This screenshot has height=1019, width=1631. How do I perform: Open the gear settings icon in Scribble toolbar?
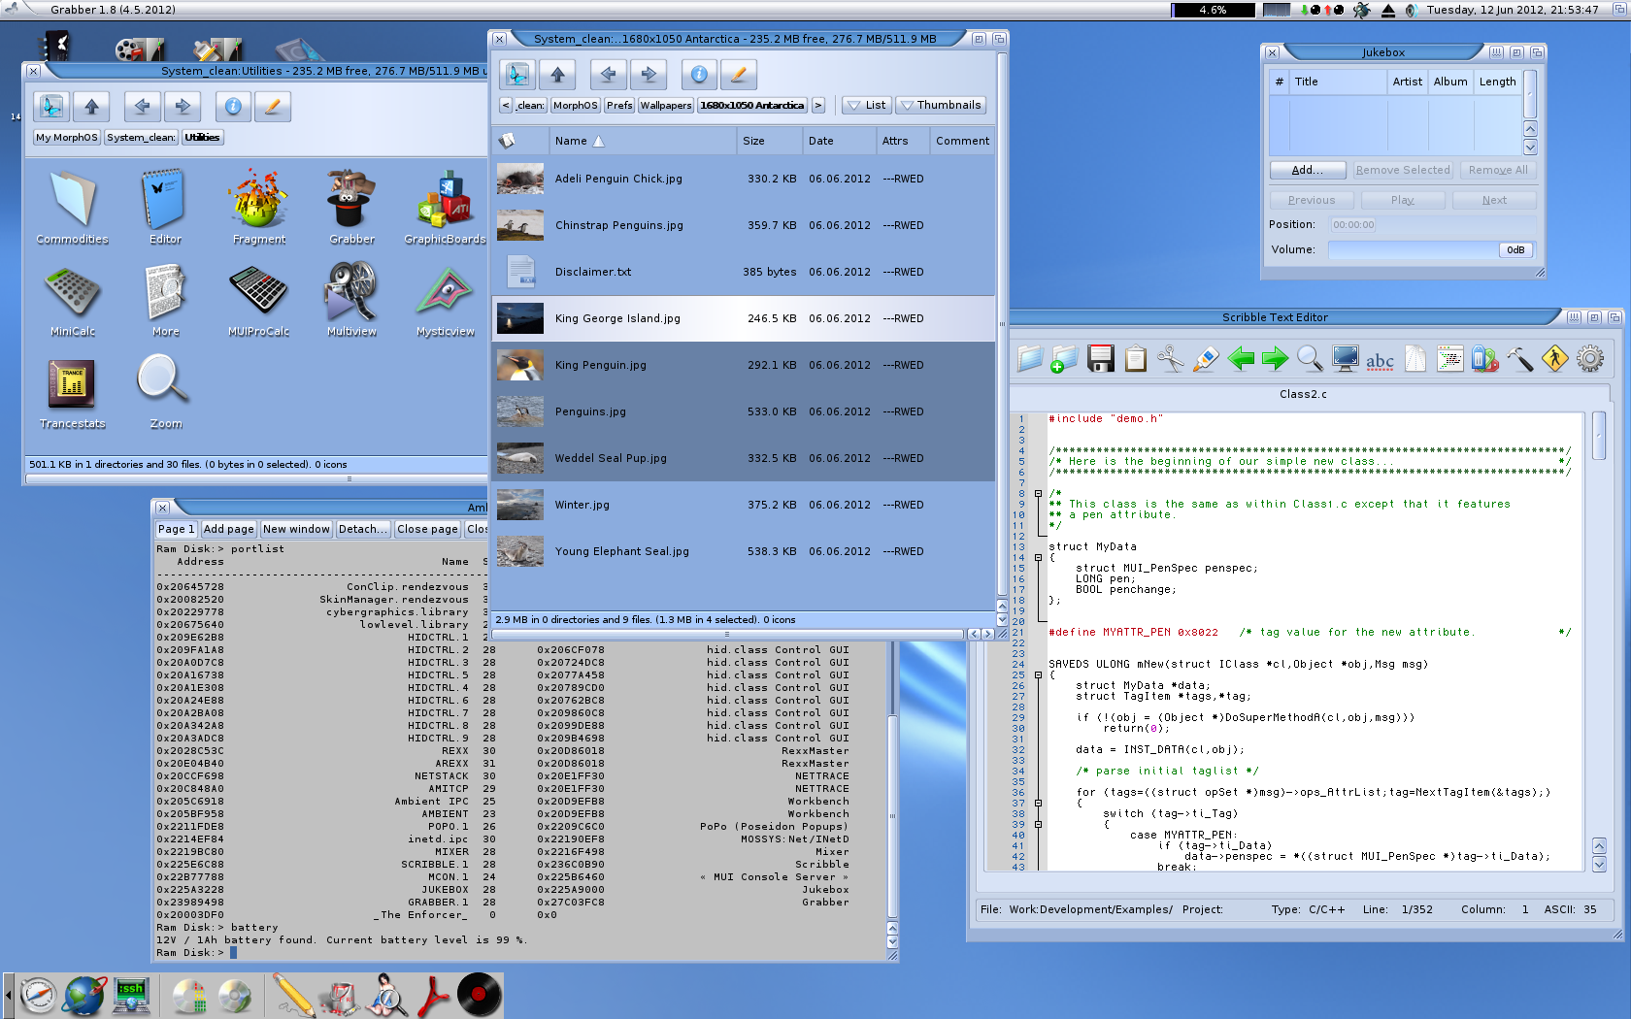click(x=1590, y=359)
